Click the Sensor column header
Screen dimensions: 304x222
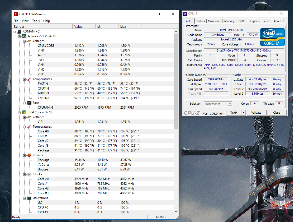point(42,27)
